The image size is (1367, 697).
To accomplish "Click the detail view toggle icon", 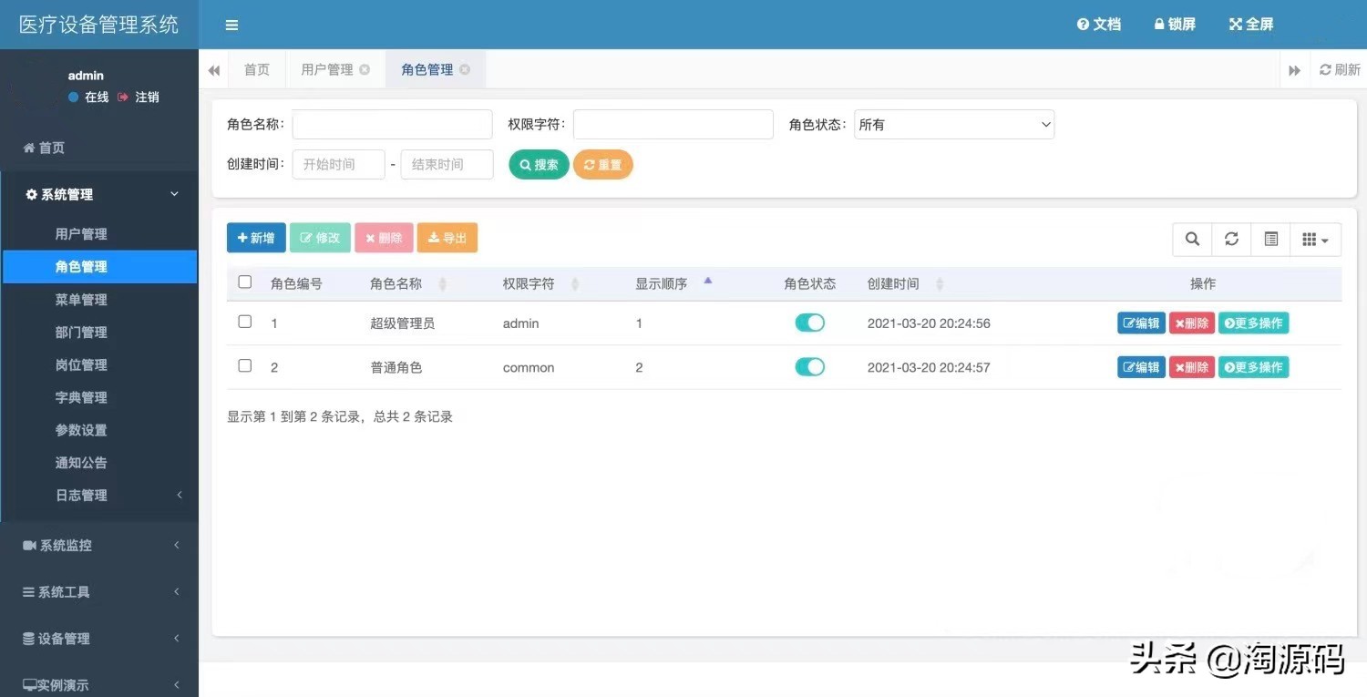I will point(1270,239).
